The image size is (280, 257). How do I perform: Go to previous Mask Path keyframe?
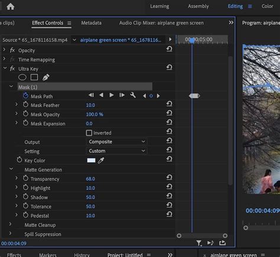(145, 96)
